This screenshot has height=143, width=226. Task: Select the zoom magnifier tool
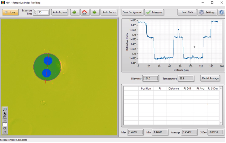point(5,109)
